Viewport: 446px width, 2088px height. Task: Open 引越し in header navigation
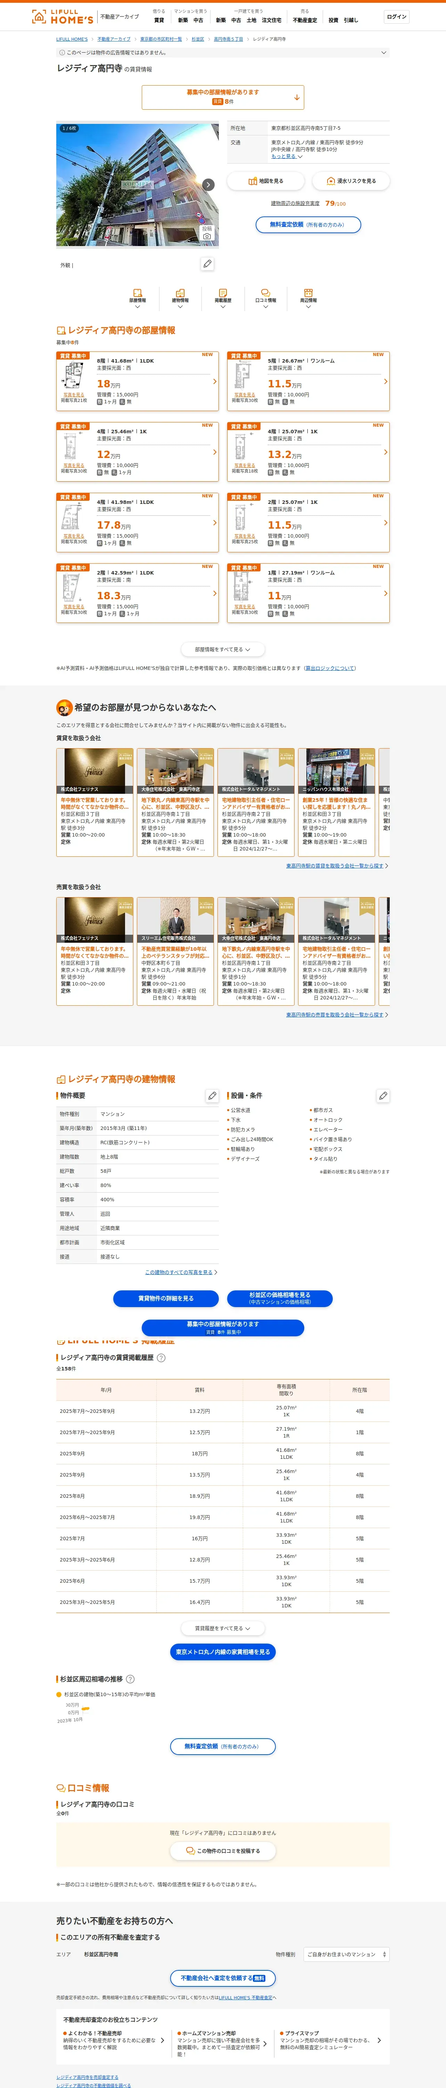pyautogui.click(x=350, y=20)
